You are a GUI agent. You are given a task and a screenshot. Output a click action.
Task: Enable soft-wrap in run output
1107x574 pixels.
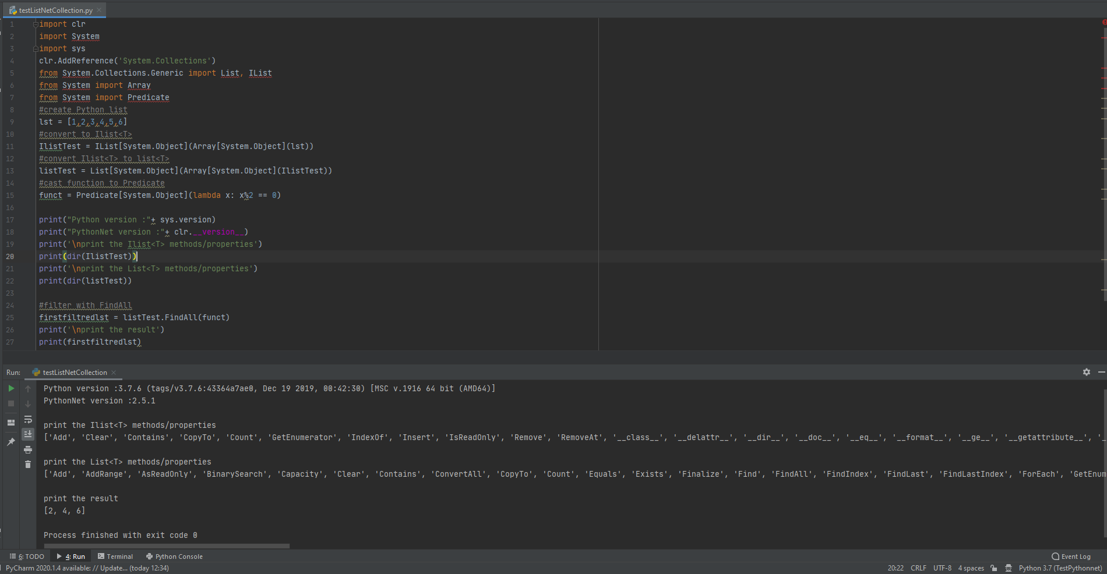(x=28, y=420)
